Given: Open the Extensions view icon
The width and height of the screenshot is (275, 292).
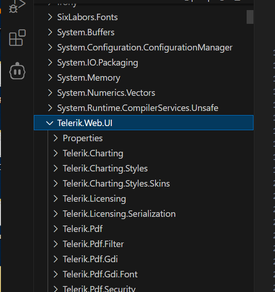Looking at the screenshot, I should click(x=17, y=38).
